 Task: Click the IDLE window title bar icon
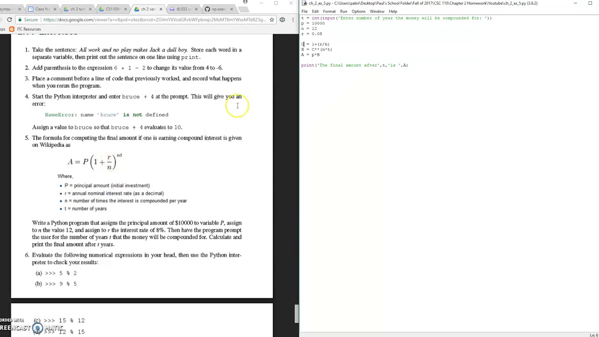pos(305,3)
